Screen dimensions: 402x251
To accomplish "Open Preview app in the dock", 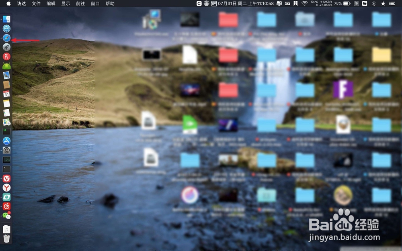I will [x=6, y=76].
